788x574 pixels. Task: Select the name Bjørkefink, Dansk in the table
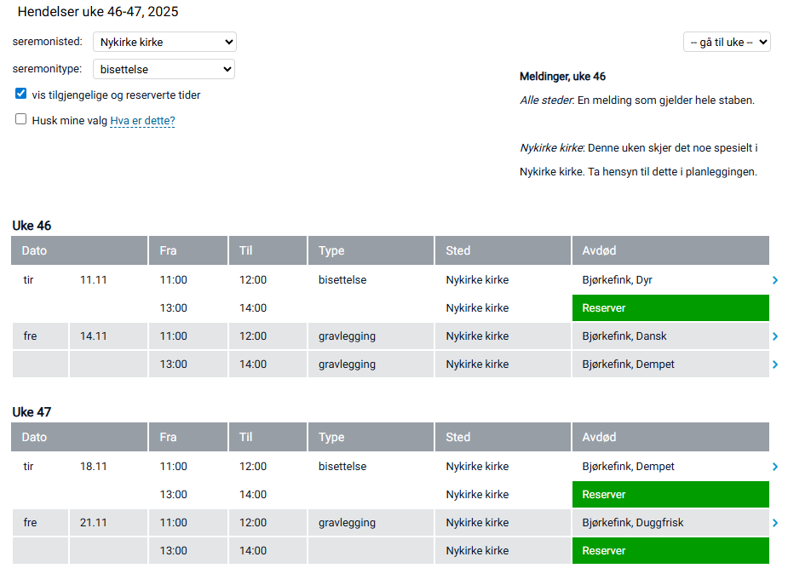point(624,336)
